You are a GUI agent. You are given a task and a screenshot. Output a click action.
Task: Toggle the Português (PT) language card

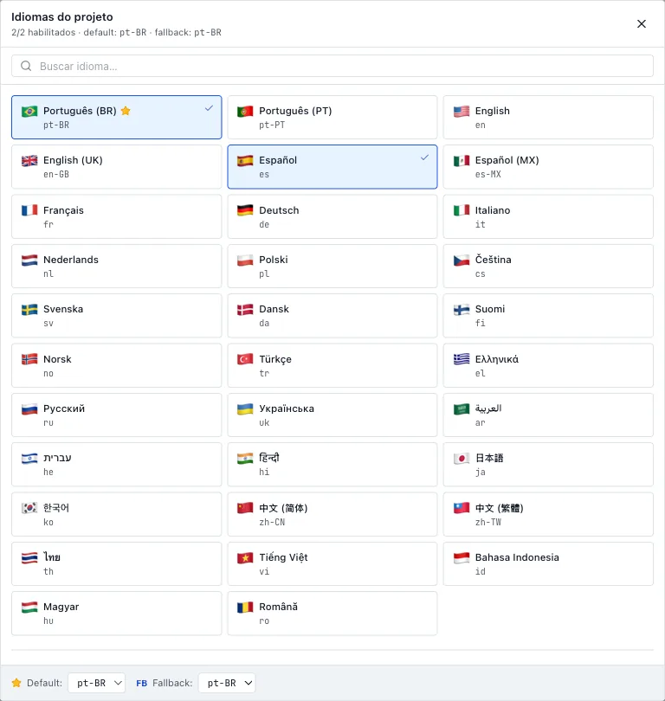click(332, 117)
